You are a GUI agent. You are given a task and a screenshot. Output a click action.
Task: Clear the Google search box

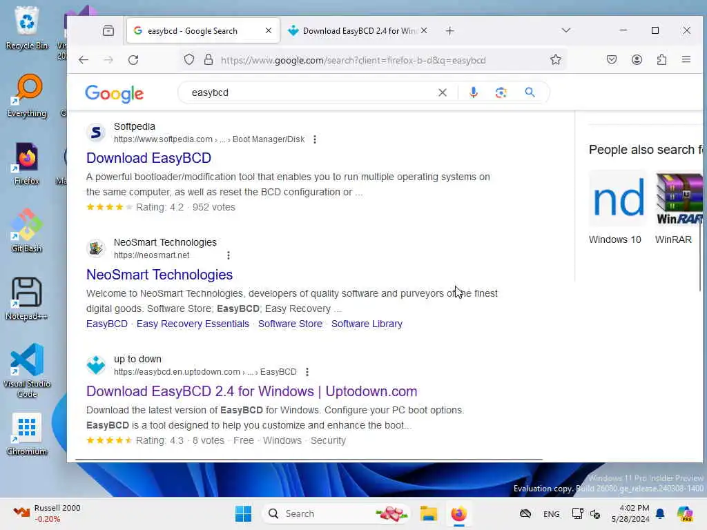[x=443, y=92]
